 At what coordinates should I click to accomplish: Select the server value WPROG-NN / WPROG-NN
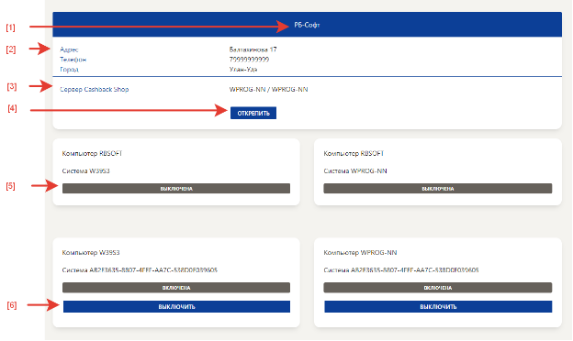click(268, 89)
